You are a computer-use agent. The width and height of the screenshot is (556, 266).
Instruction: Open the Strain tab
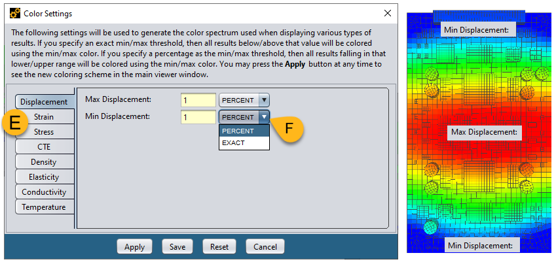tap(44, 117)
